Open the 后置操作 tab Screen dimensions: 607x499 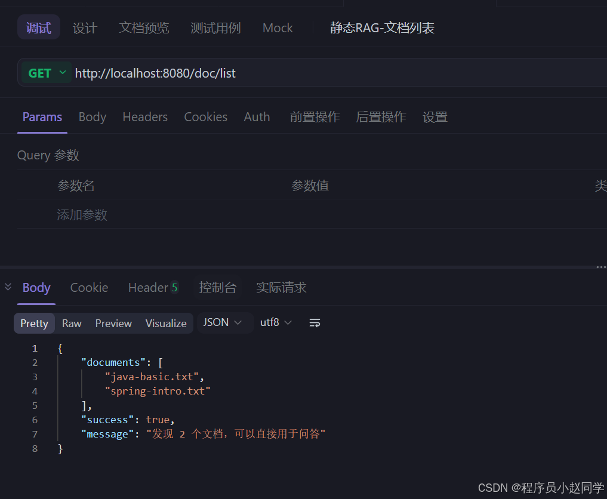(381, 116)
